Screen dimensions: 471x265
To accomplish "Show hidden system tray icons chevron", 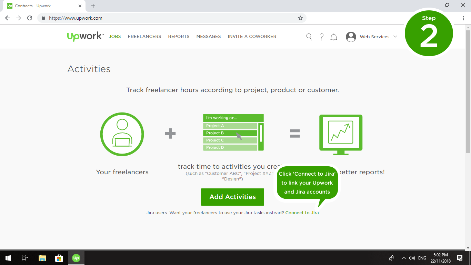I will (403, 258).
